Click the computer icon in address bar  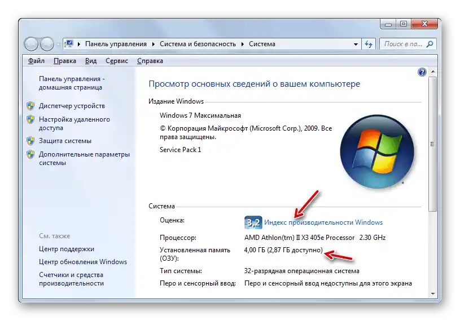click(69, 44)
